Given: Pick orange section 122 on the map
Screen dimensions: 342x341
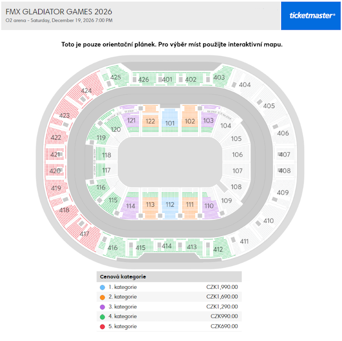Looking at the screenshot, I should pyautogui.click(x=150, y=121).
